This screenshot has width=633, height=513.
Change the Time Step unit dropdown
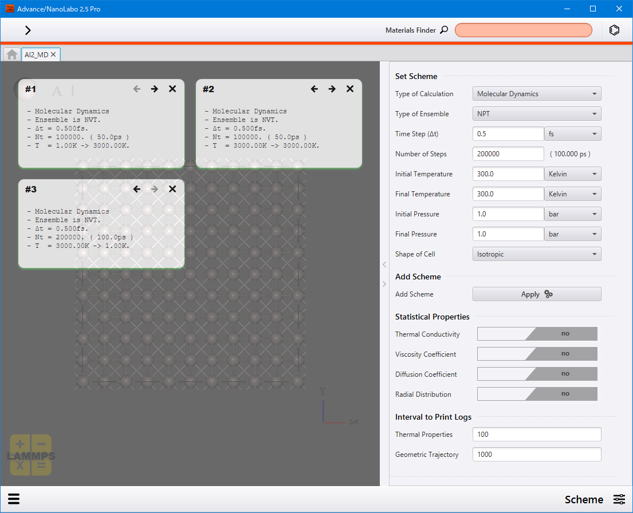click(x=572, y=133)
